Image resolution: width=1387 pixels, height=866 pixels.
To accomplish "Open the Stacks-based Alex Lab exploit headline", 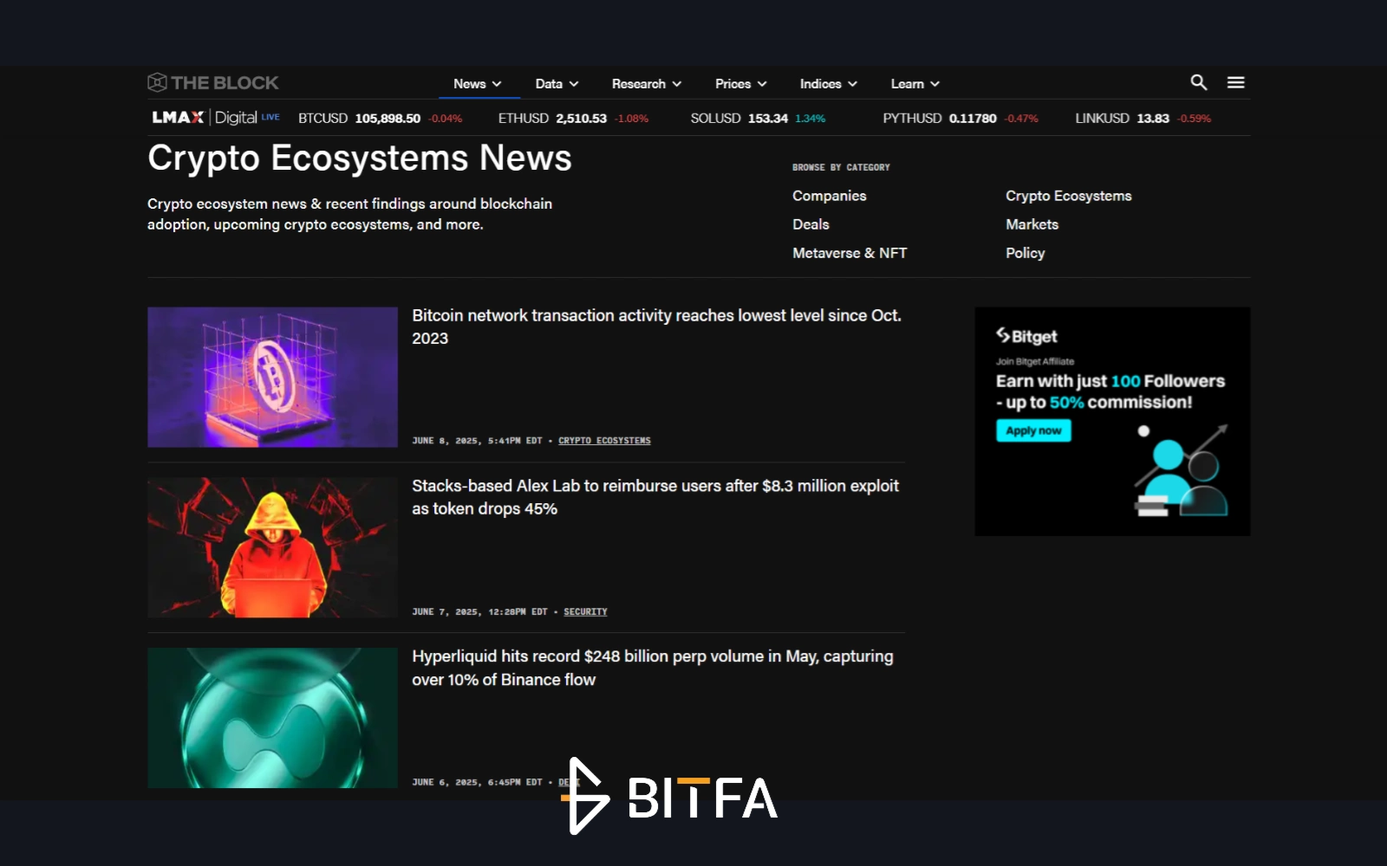I will click(655, 497).
